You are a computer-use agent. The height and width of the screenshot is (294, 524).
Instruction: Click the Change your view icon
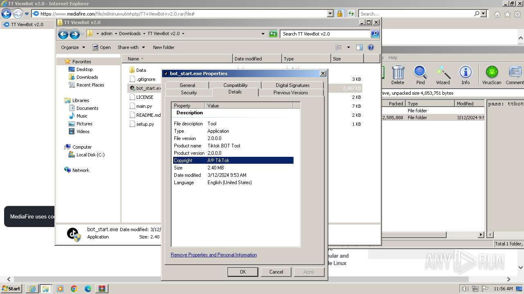[x=339, y=47]
